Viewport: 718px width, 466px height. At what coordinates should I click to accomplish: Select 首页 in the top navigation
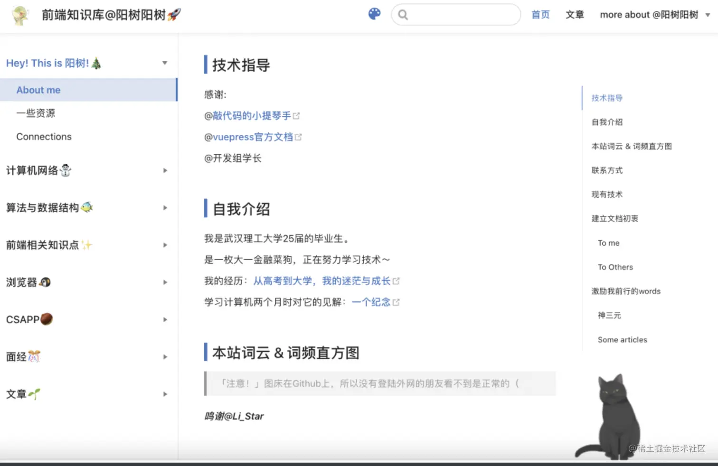point(540,15)
